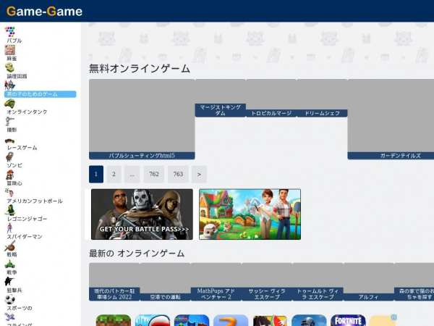Viewport: 434px width, 326px height.
Task: Click the boys' games category icon
Action: 9,85
